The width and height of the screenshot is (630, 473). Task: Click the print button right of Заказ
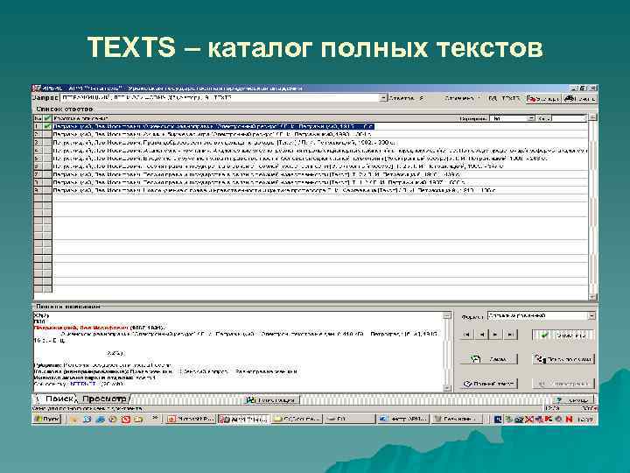(563, 359)
